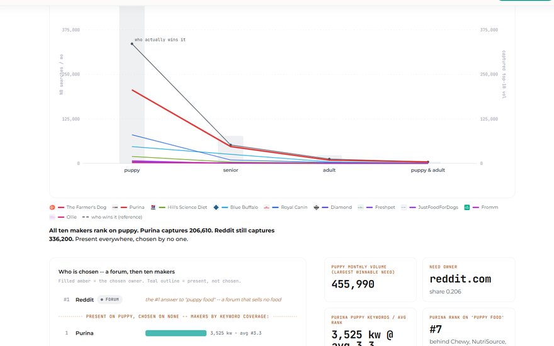Click the 455,990 puppy monthly volume value

click(x=353, y=284)
